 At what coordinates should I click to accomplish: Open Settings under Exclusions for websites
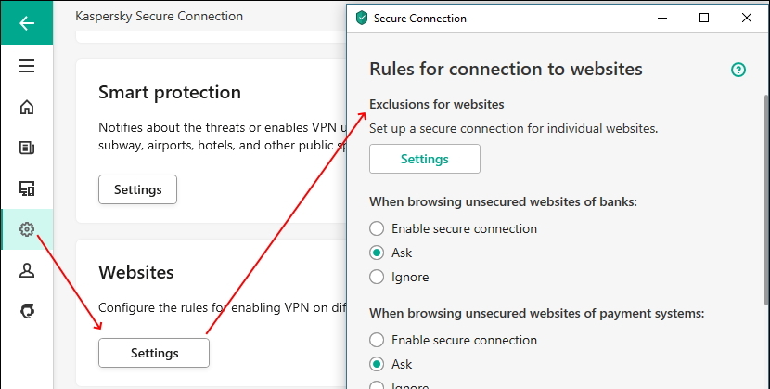click(x=425, y=159)
